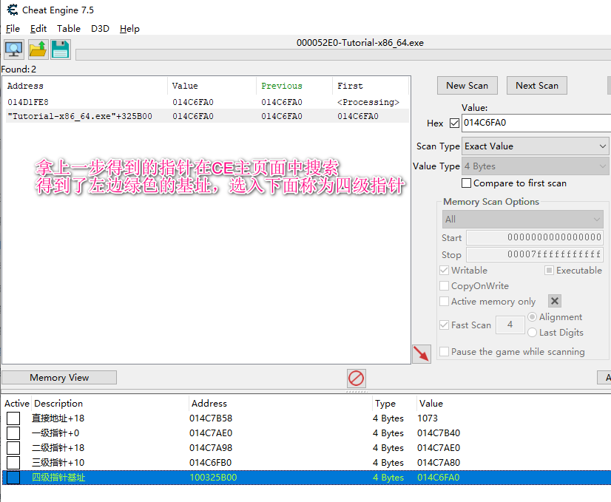Activate checkbox for 直接地址+18 entry
Viewport: 611px width, 502px height.
click(x=13, y=418)
